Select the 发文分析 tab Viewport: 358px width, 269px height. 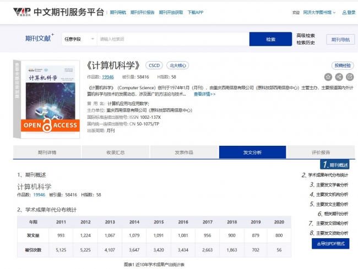(252, 152)
